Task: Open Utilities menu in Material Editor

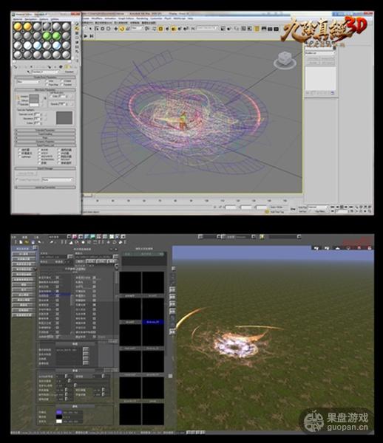Action: [55, 19]
